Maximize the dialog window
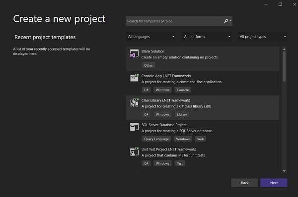This screenshot has width=298, height=197. coord(280,4)
